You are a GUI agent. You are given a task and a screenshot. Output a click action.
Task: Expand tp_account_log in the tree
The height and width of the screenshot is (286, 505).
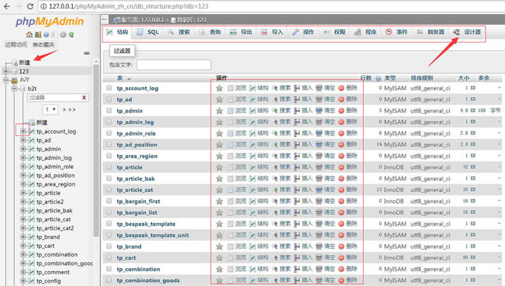(23, 131)
